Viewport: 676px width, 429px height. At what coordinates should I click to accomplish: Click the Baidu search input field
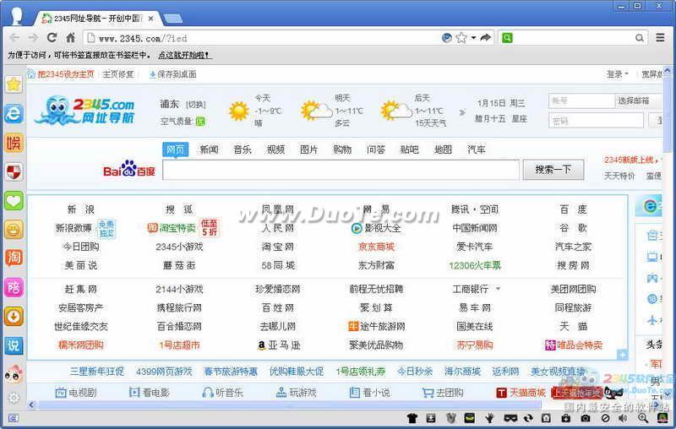pyautogui.click(x=341, y=170)
